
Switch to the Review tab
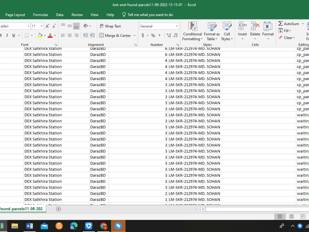click(77, 15)
